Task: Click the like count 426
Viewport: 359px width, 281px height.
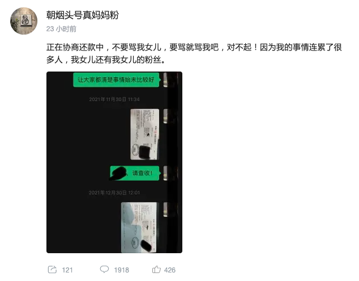Action: 170,270
